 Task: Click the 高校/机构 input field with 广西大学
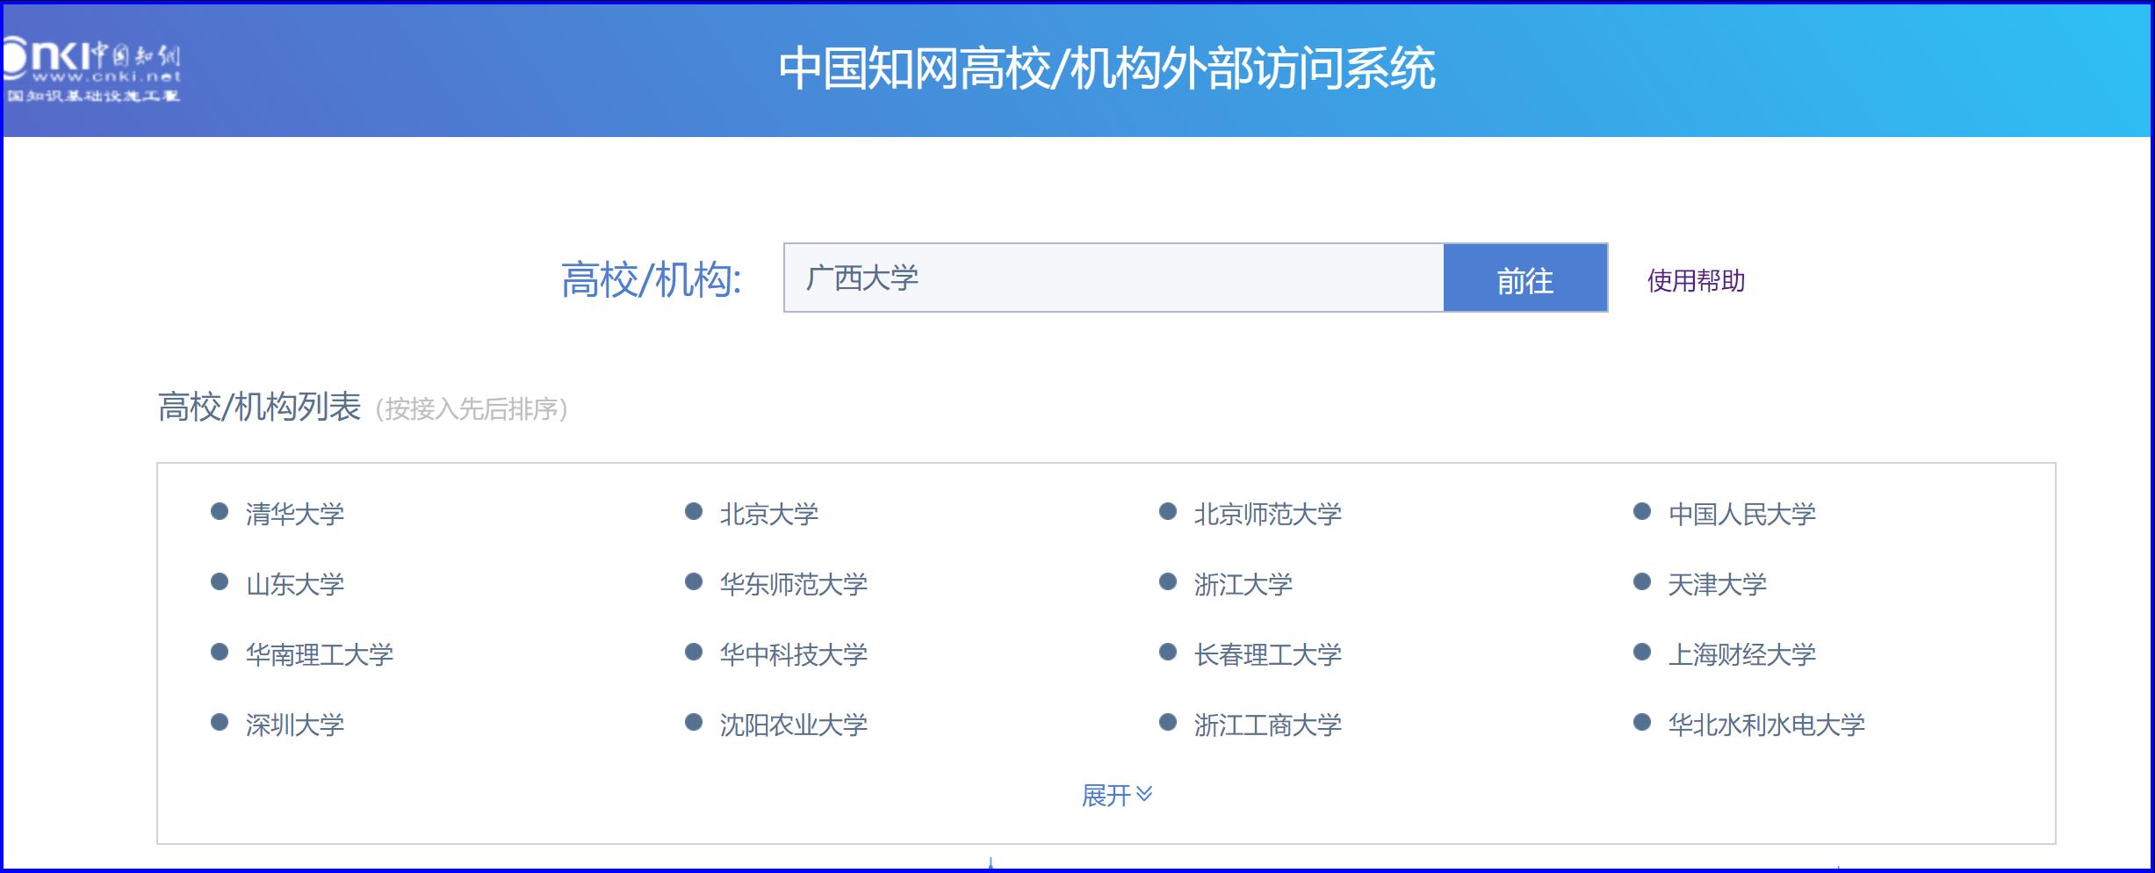1114,278
